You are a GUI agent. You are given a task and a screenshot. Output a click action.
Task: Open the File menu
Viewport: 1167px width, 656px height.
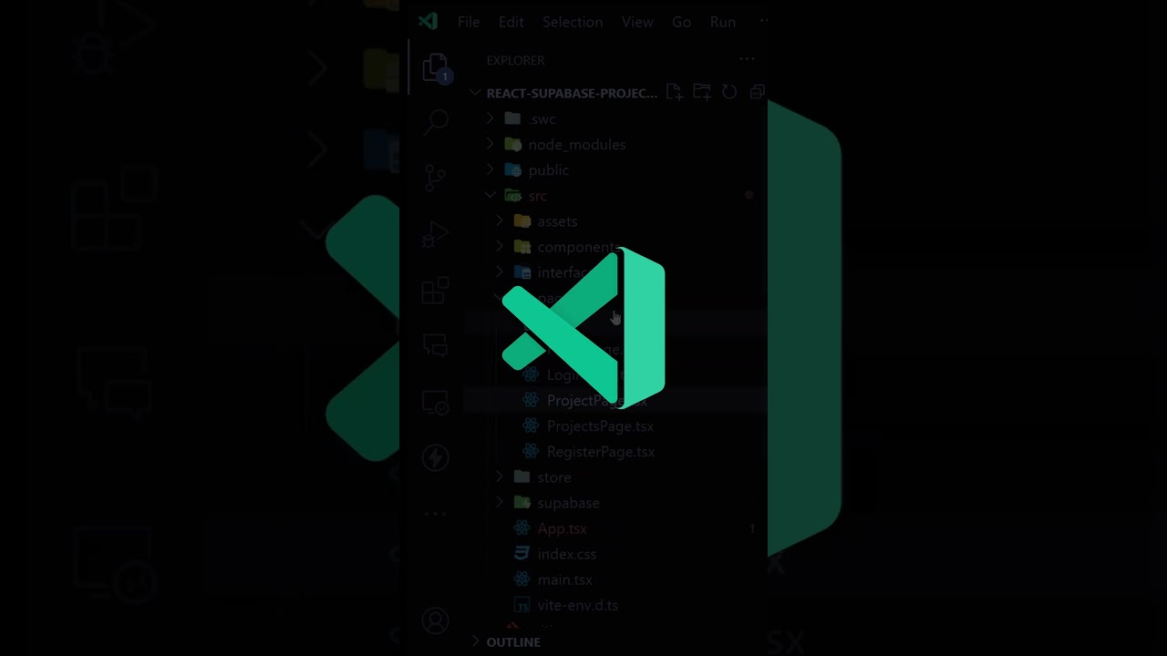(x=469, y=22)
